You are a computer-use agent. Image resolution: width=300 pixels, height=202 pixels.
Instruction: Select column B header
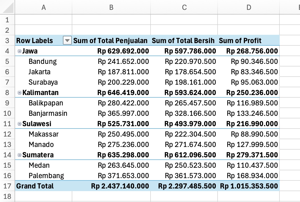[111, 7]
